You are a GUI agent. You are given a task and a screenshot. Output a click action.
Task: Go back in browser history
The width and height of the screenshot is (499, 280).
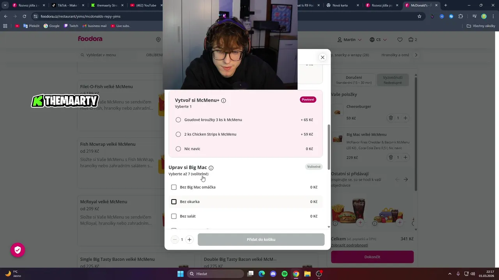pyautogui.click(x=5, y=16)
